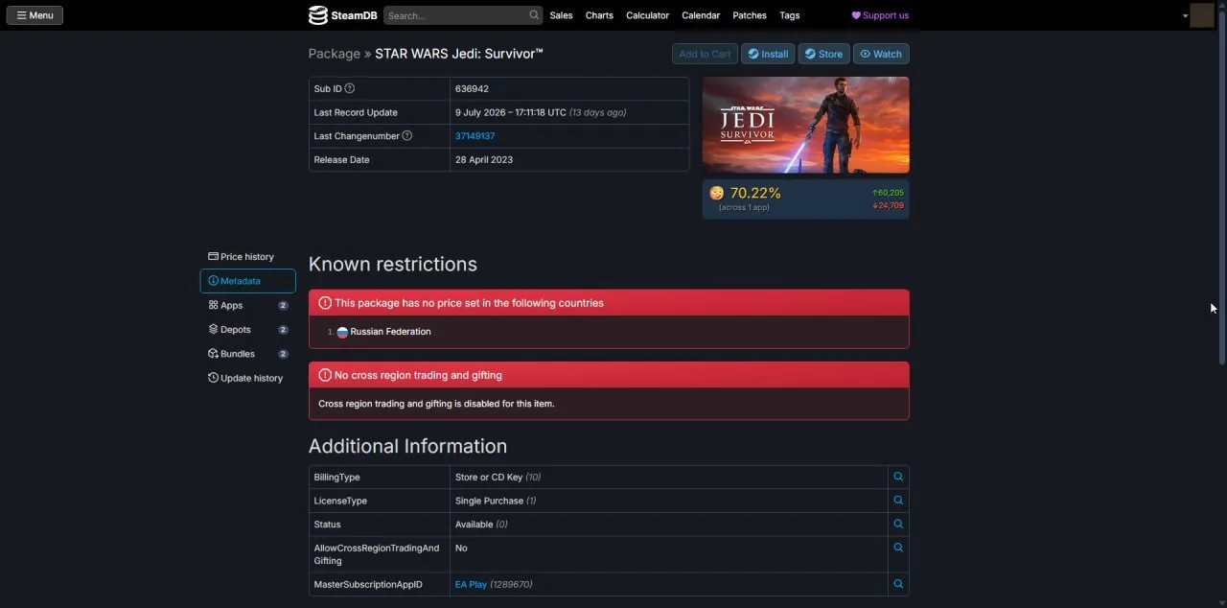This screenshot has width=1227, height=608.
Task: Expand the user account dropdown arrow
Action: 1185,16
